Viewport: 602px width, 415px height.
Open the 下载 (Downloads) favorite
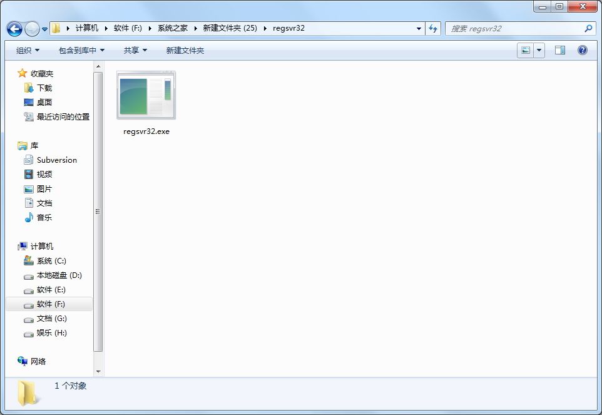tap(43, 88)
